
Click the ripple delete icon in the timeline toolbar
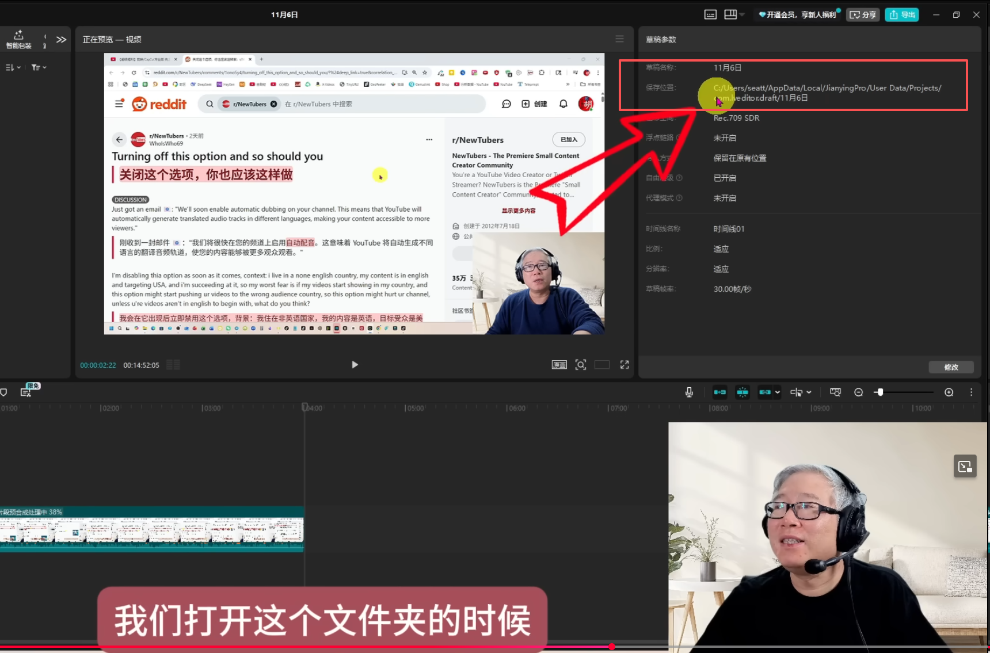(719, 392)
